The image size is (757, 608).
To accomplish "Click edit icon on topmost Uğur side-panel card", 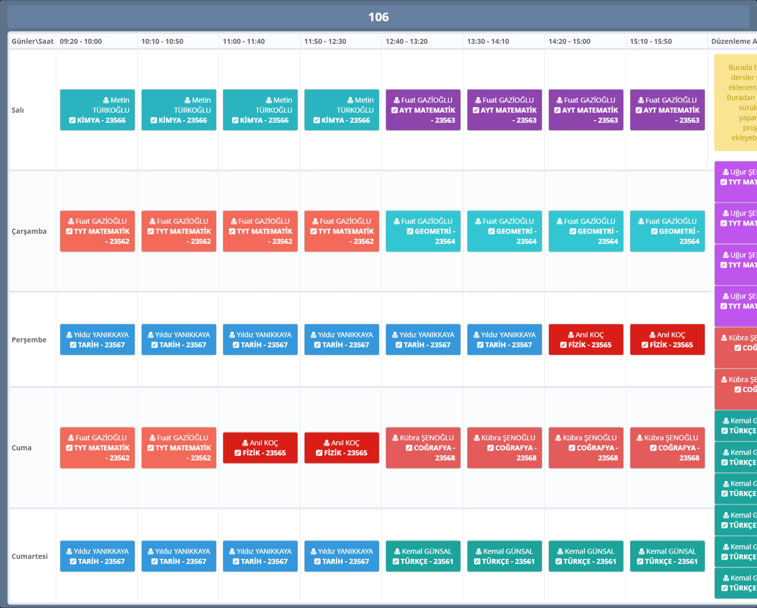I will coord(723,182).
